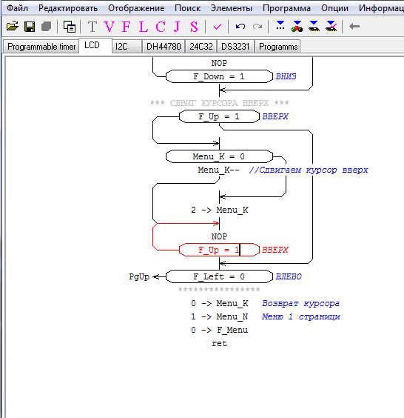Select the S subroutine tool
Viewport: 404px width, 418px height.
tap(194, 27)
